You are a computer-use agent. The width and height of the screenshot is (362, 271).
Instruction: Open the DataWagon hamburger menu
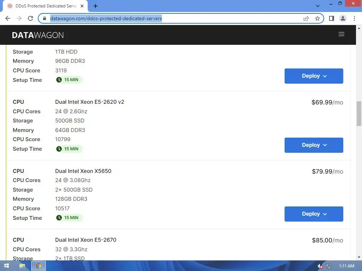(x=341, y=34)
